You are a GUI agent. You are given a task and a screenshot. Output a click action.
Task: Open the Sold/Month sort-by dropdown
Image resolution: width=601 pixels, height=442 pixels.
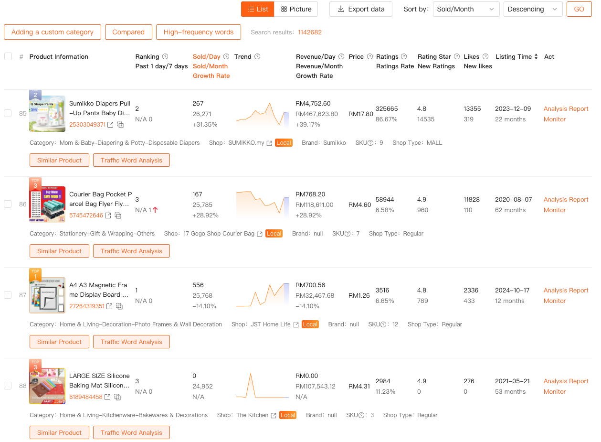(466, 9)
